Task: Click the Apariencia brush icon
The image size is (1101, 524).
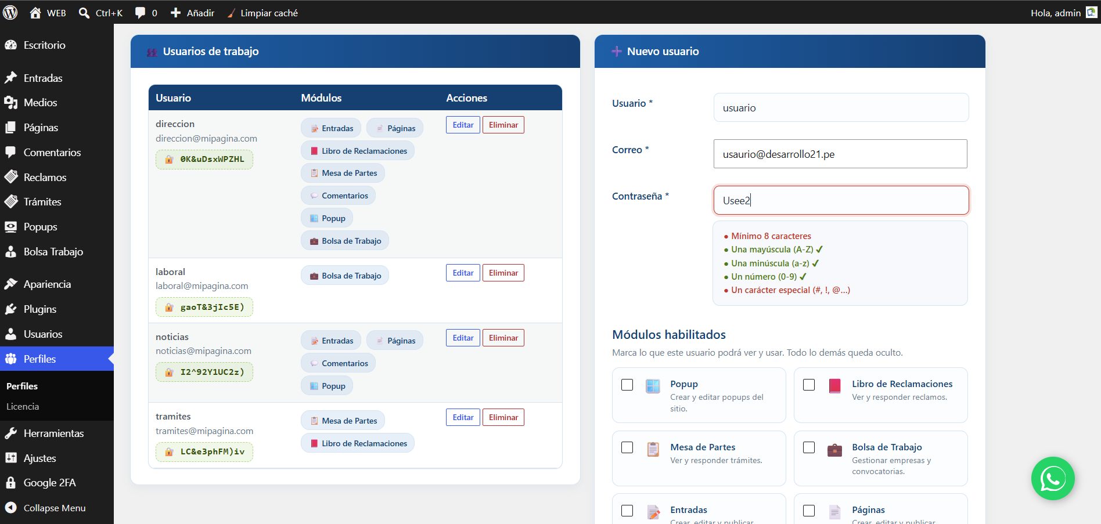Action: 11,284
